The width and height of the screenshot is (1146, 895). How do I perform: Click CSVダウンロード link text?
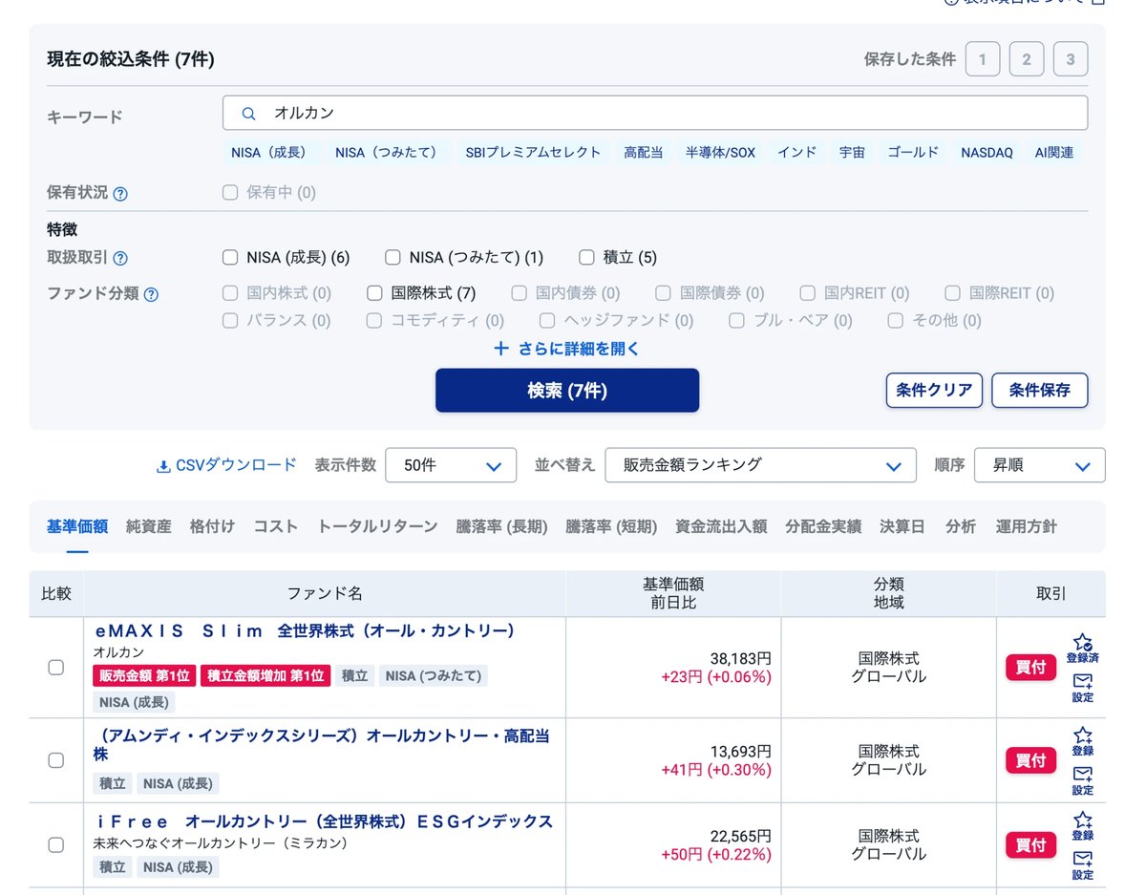tap(237, 465)
